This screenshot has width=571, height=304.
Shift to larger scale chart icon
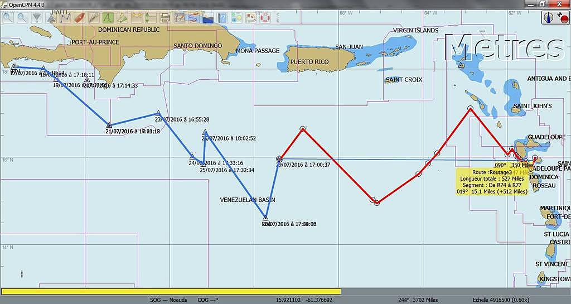tap(36, 17)
